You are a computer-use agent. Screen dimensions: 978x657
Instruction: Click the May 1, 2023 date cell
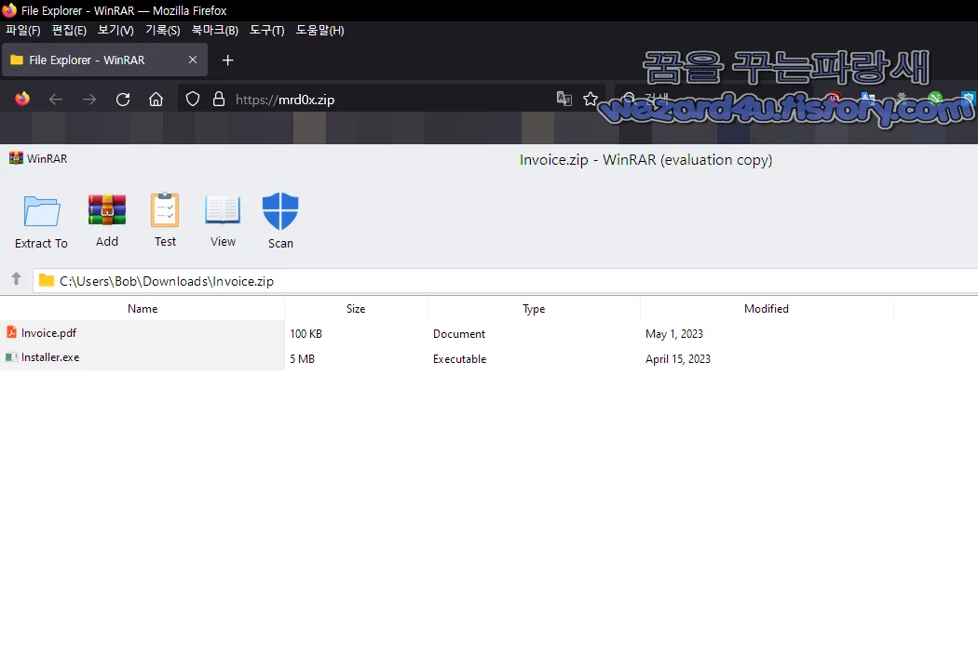pos(674,333)
